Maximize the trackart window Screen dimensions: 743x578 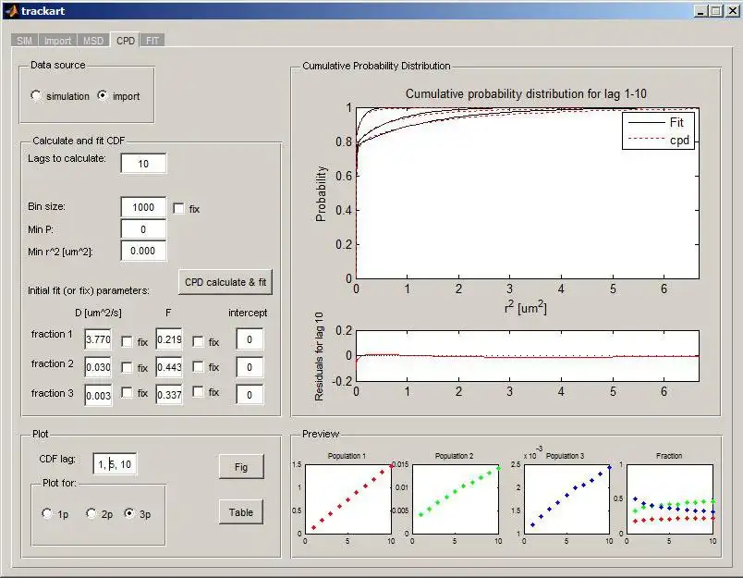[x=716, y=11]
